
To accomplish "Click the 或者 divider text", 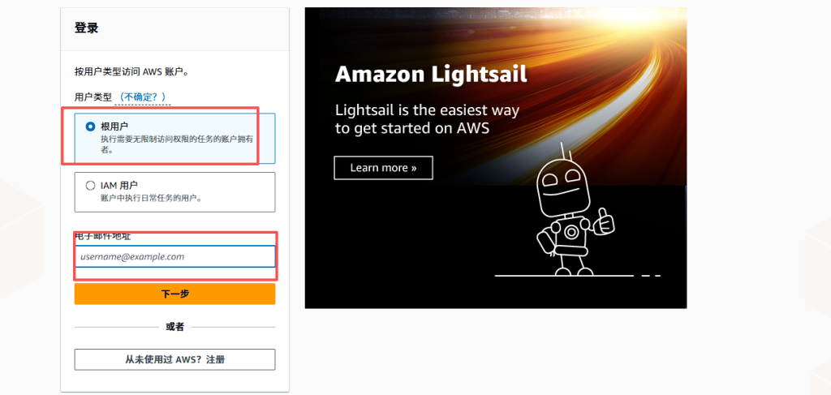I will (174, 327).
